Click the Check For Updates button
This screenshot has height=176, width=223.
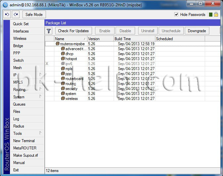click(x=73, y=31)
